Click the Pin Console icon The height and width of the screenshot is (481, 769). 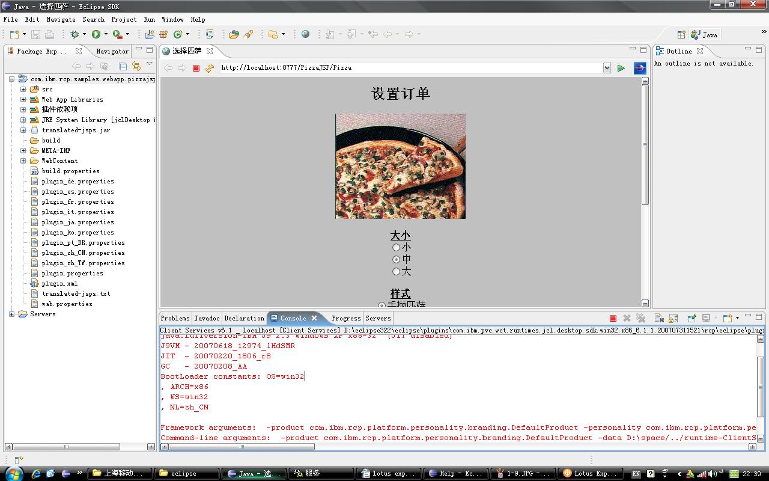[691, 318]
